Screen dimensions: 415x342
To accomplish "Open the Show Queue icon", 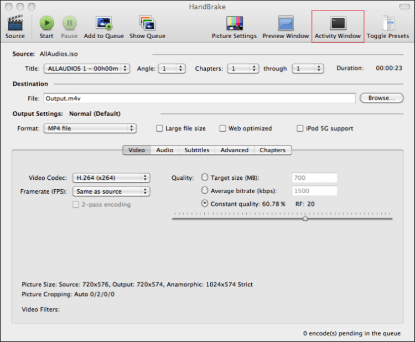I will click(147, 23).
